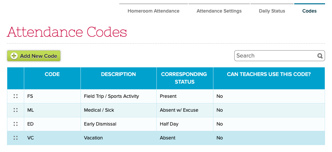Switch to Attendance Settings tab
The width and height of the screenshot is (332, 152).
tap(219, 11)
